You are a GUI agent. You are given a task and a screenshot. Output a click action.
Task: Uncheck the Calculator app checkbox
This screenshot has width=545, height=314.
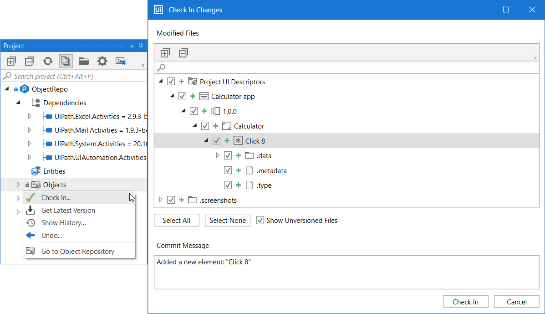(x=183, y=97)
